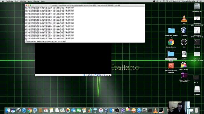Select Macintosh HD drive on desktop
The image size is (204, 114).
point(197,7)
